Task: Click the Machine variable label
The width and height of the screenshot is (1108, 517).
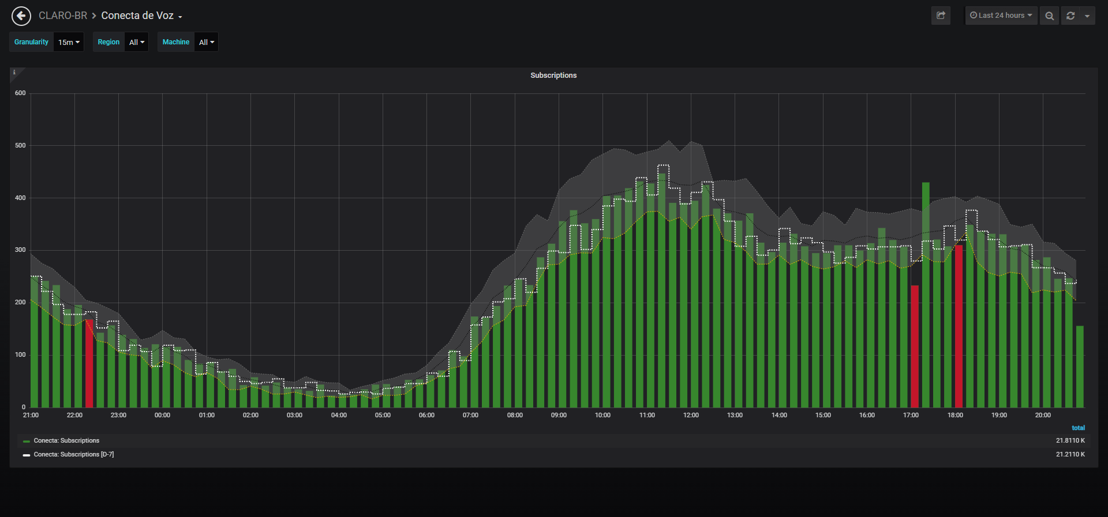Action: [176, 42]
